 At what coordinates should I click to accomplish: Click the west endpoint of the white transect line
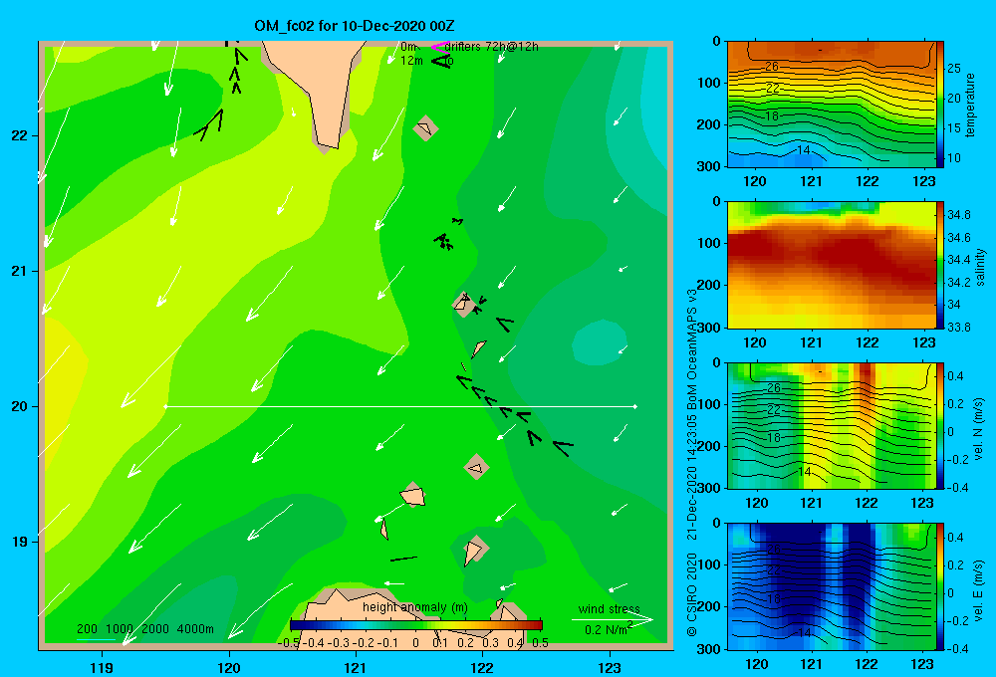(165, 406)
